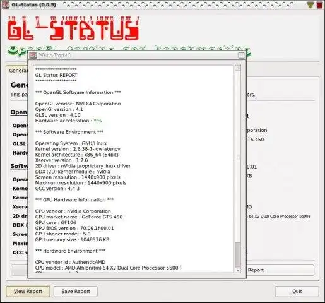This screenshot has height=303, width=325.
Task: Quit the GL-Status application
Action: pos(297,292)
